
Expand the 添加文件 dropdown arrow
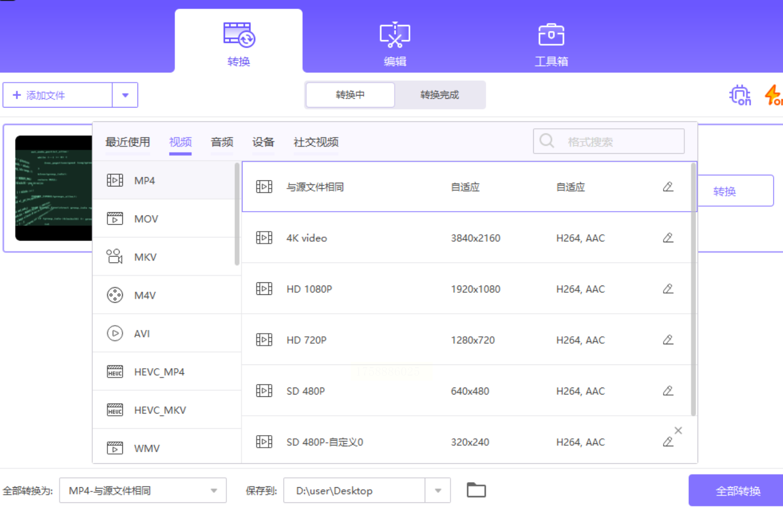point(125,95)
